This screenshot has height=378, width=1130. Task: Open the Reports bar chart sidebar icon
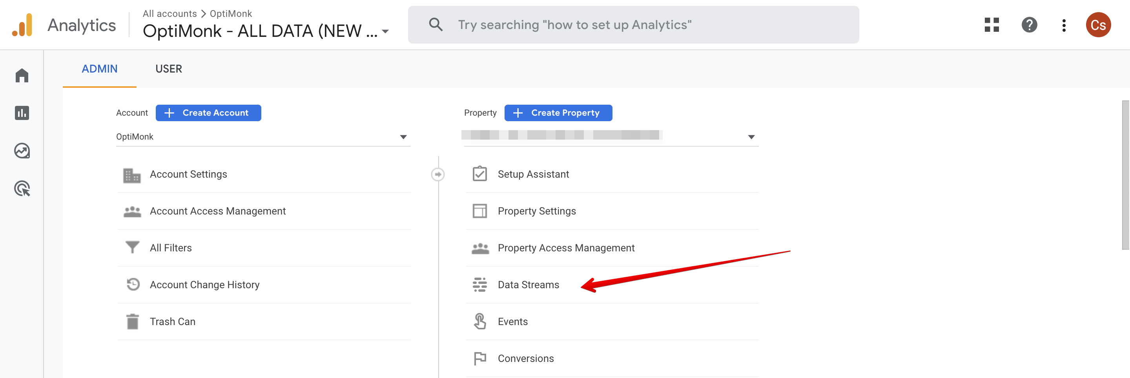coord(22,113)
